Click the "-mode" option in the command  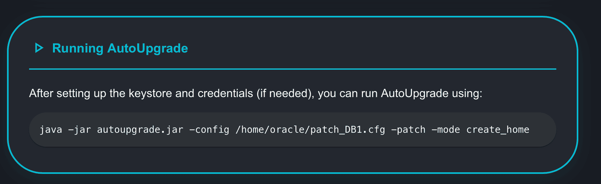[x=446, y=130]
